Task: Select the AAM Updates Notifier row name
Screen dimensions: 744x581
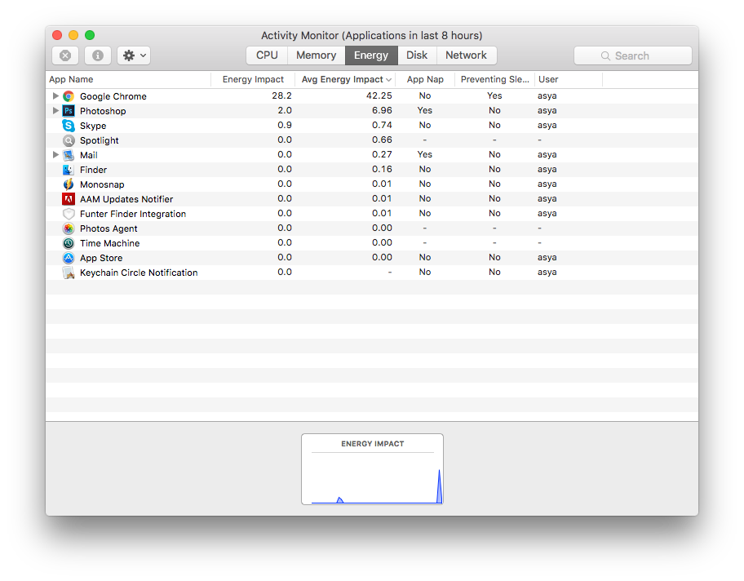Action: [126, 199]
